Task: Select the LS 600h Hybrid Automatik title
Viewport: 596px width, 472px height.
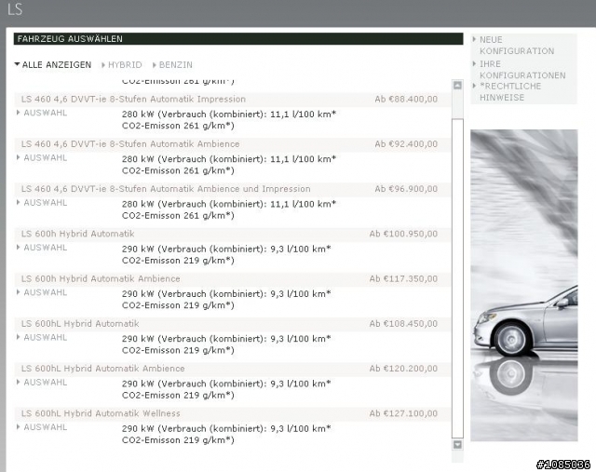Action: click(x=77, y=234)
